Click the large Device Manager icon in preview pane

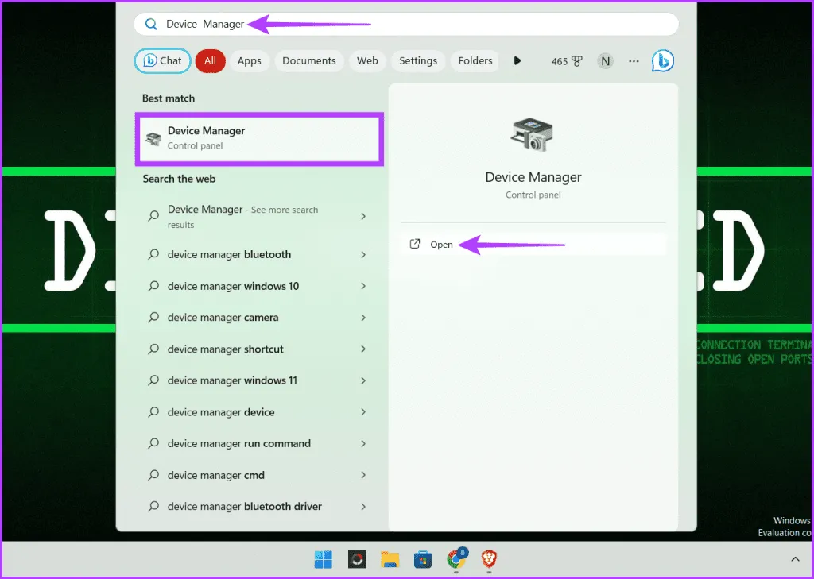[x=533, y=136]
